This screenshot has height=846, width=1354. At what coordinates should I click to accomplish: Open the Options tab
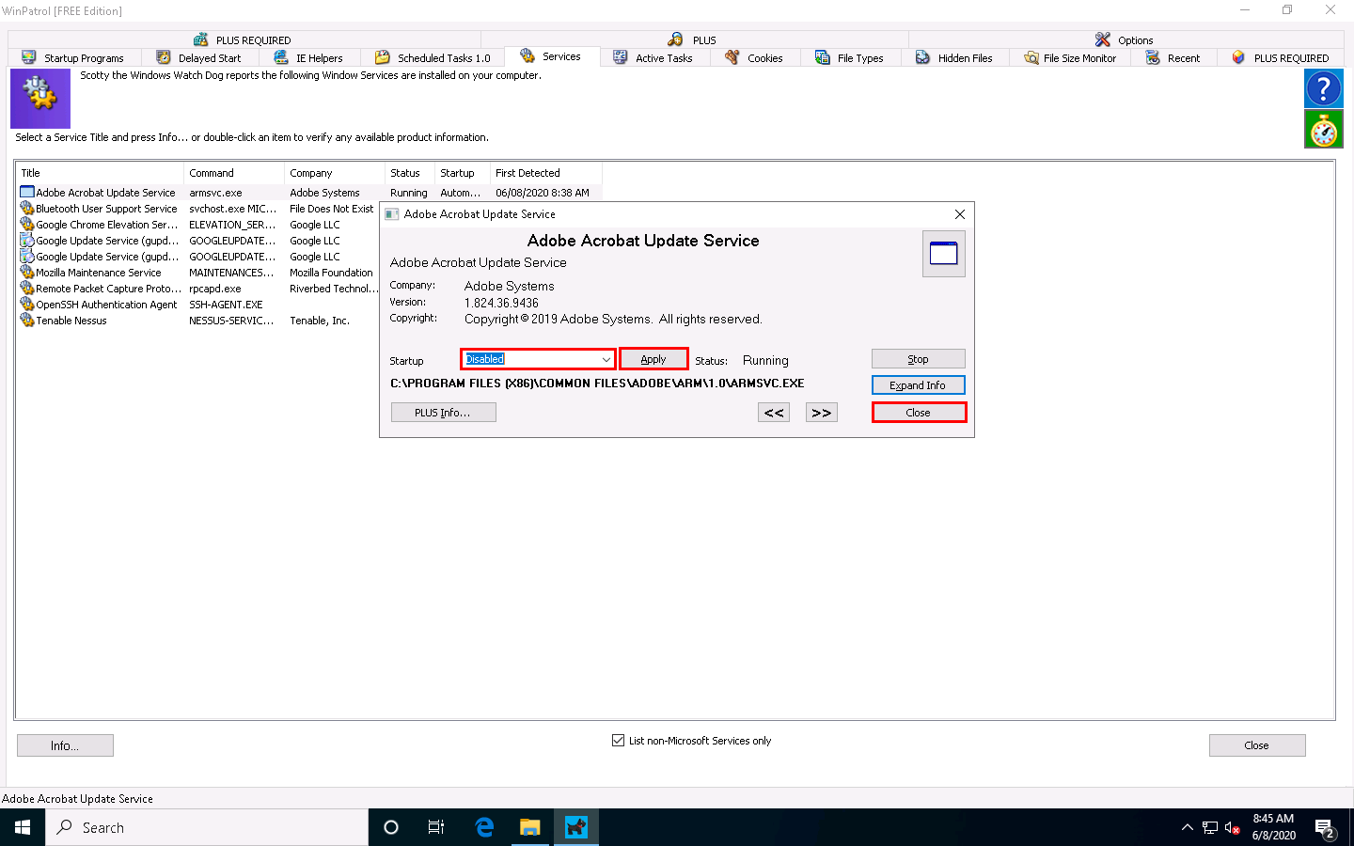(1124, 39)
